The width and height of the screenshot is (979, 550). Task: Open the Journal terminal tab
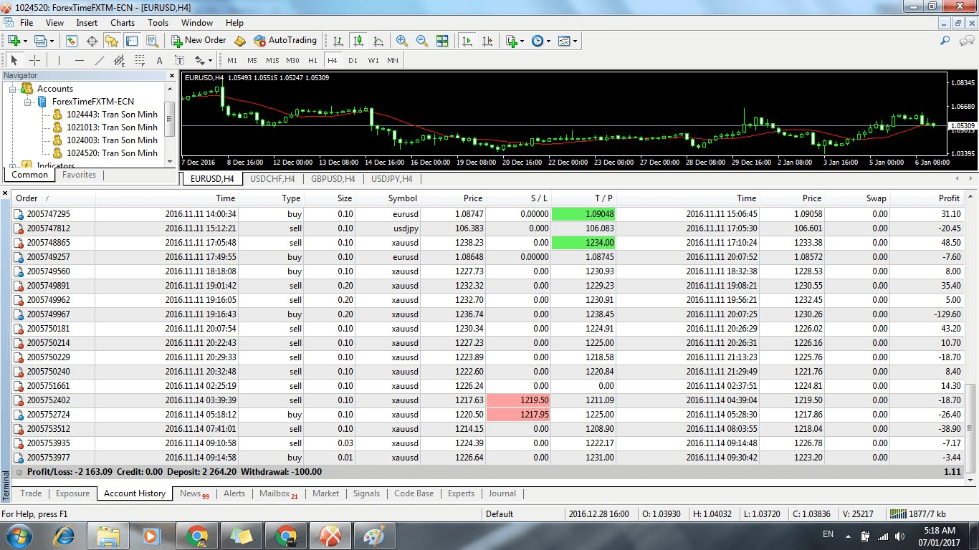502,493
